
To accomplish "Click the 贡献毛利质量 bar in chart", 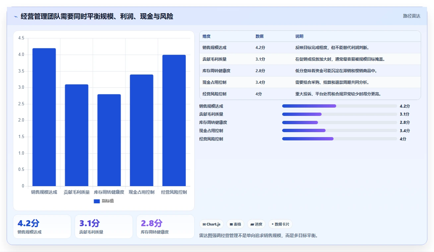I will click(x=77, y=135).
